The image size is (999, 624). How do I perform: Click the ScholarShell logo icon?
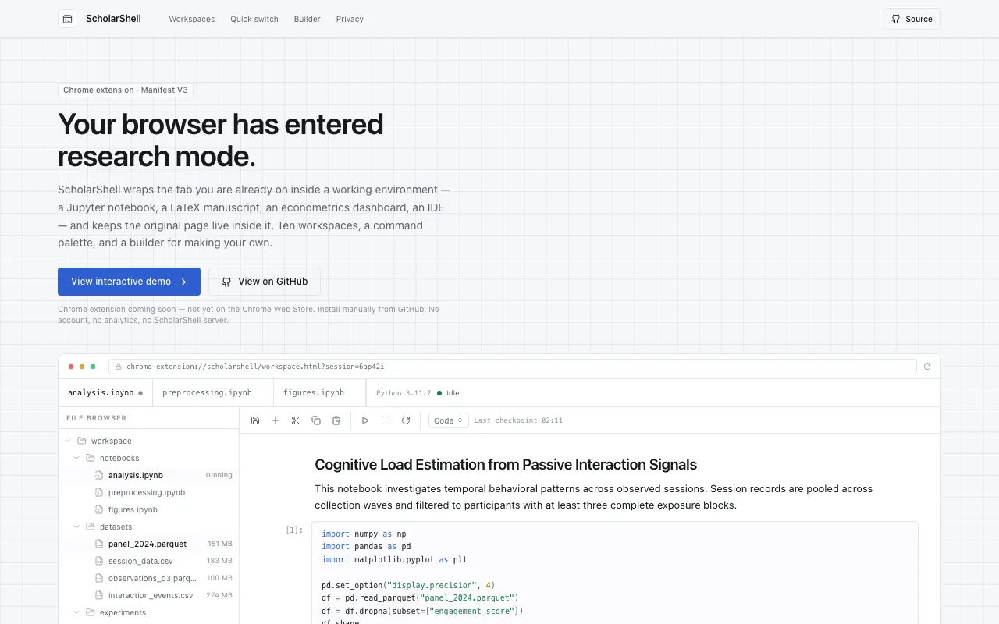(x=67, y=19)
